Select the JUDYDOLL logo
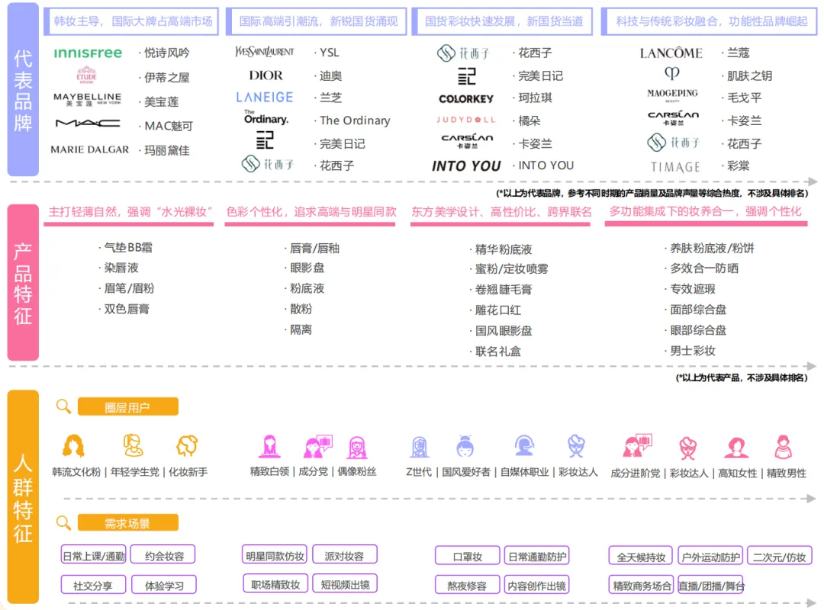Image resolution: width=824 pixels, height=610 pixels. click(x=465, y=120)
